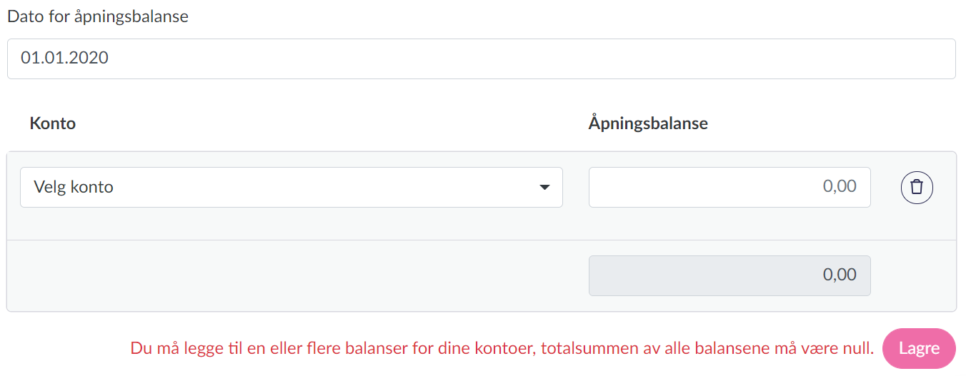Image resolution: width=966 pixels, height=376 pixels.
Task: Place cursor in the 0,00 balance field beside the account
Action: coord(729,187)
